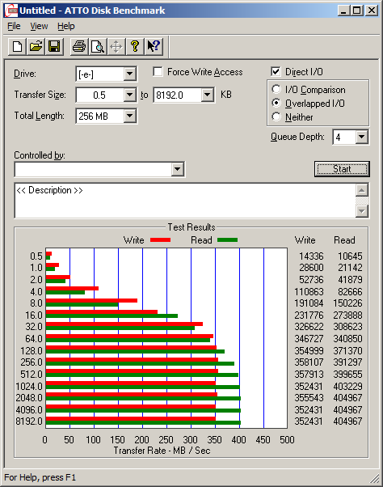Open the Queue Depth dropdown
This screenshot has width=383, height=487.
click(362, 137)
